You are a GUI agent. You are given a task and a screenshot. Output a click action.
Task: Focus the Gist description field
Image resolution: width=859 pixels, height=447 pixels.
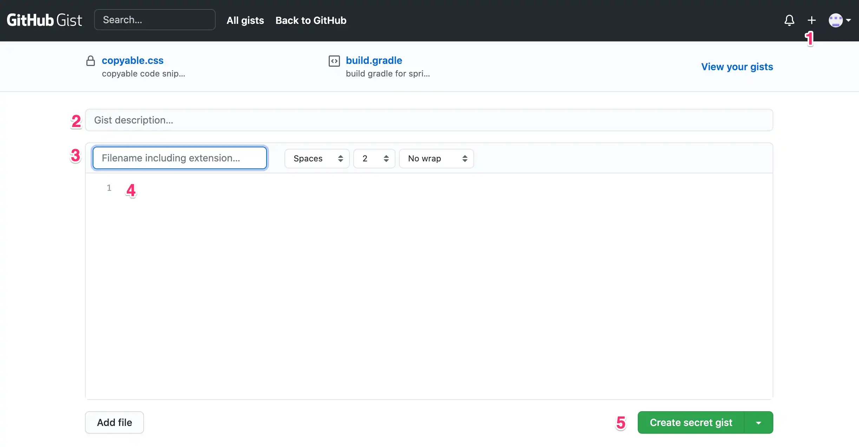pyautogui.click(x=429, y=120)
